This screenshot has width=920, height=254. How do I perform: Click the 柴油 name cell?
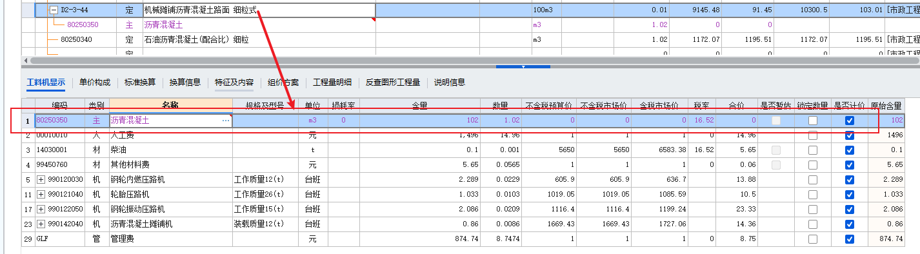click(170, 150)
